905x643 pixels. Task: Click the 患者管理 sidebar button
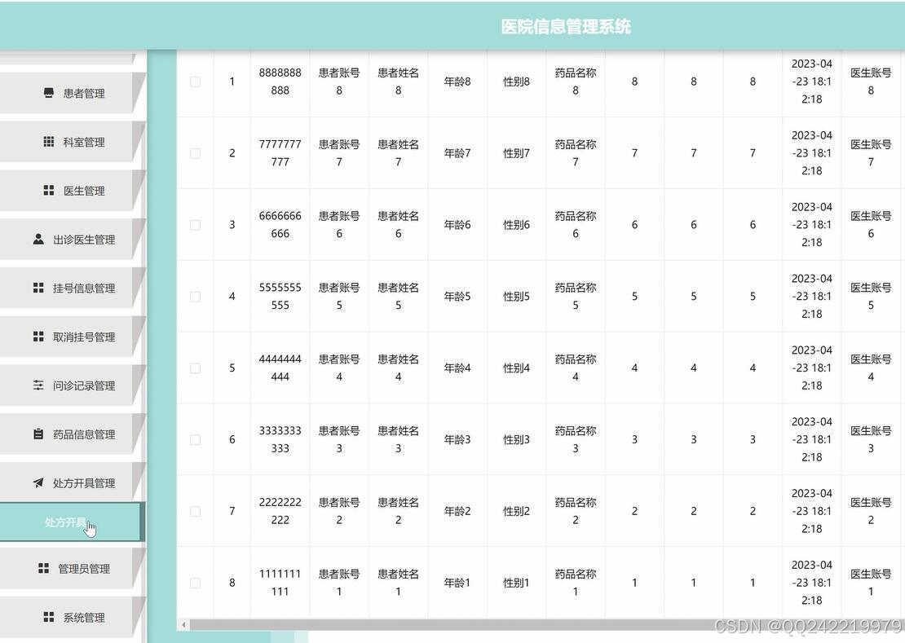(x=72, y=93)
